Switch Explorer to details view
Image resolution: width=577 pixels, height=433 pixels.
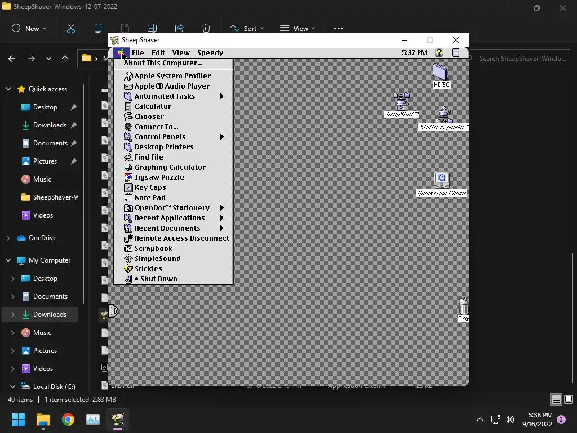[556, 399]
